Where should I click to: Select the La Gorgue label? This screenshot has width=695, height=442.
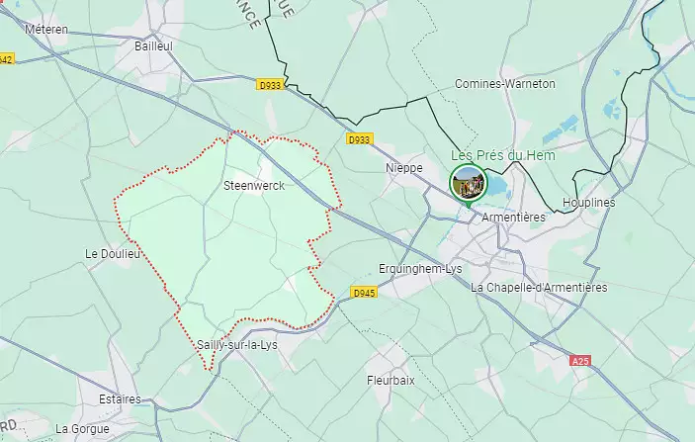coord(82,429)
